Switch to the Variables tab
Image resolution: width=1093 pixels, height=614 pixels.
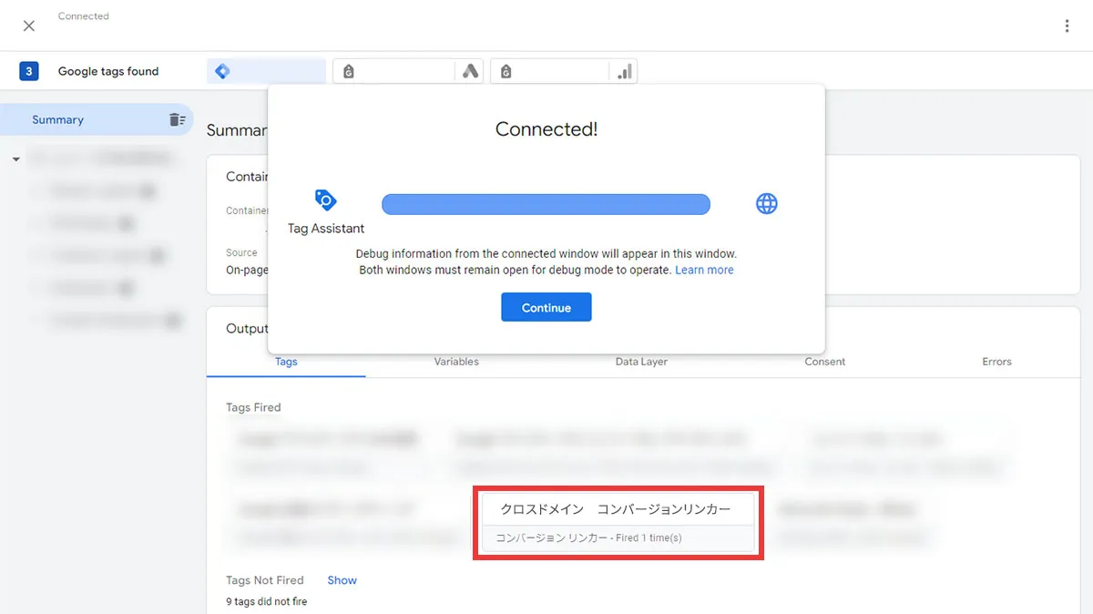pos(455,362)
